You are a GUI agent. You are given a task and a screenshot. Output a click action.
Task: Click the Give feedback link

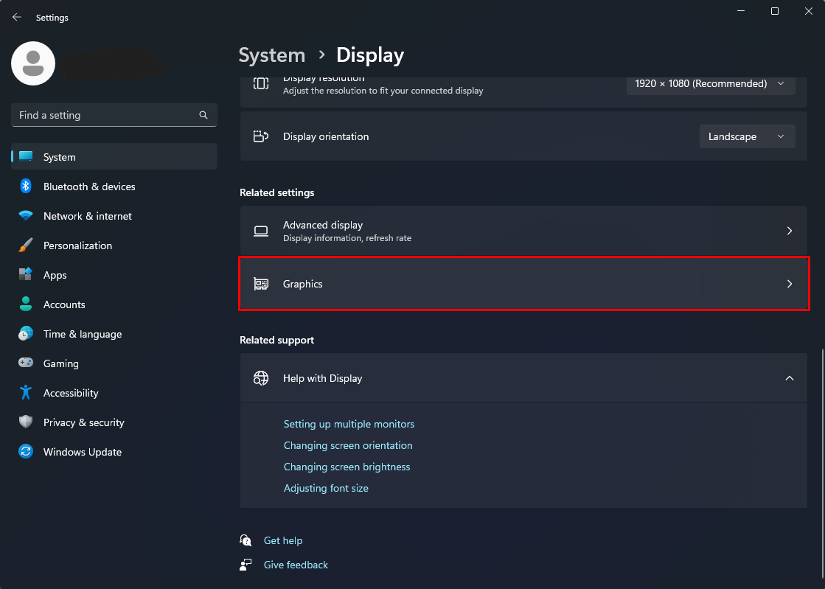tap(296, 565)
